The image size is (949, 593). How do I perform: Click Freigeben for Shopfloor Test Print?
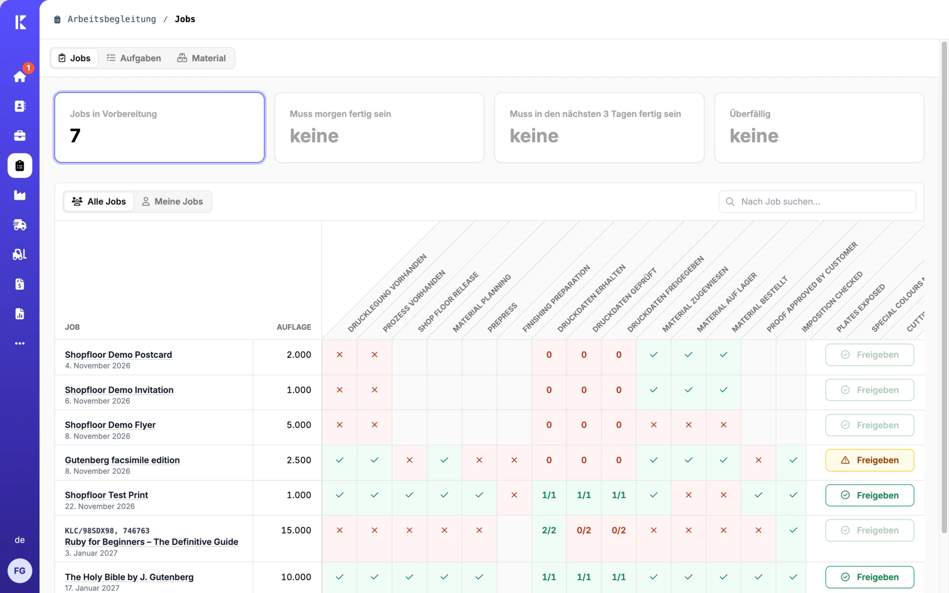(x=869, y=495)
